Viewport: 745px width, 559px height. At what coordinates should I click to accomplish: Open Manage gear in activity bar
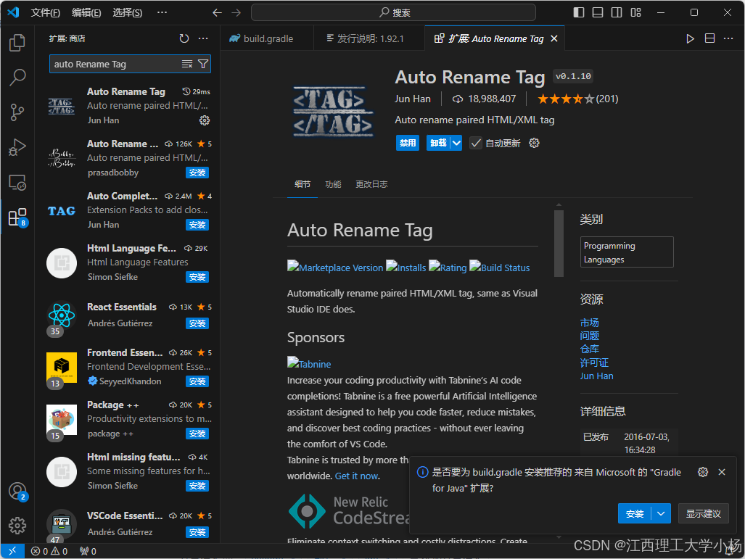pyautogui.click(x=17, y=525)
